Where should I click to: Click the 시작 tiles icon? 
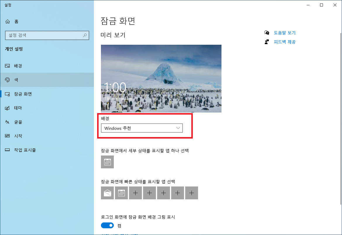click(x=7, y=136)
